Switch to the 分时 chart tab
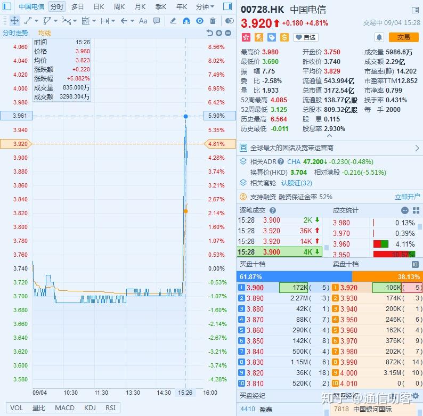423x416 pixels. (x=57, y=6)
